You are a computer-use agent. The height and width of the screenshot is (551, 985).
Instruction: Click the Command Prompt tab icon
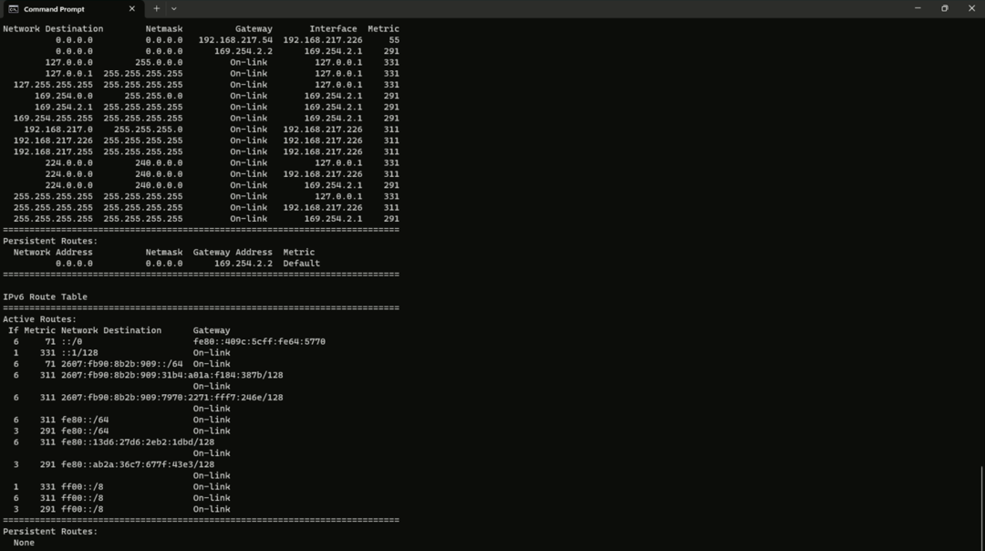coord(13,9)
